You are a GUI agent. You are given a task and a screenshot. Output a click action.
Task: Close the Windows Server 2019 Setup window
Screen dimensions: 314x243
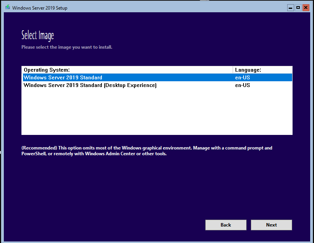pyautogui.click(x=305, y=7)
